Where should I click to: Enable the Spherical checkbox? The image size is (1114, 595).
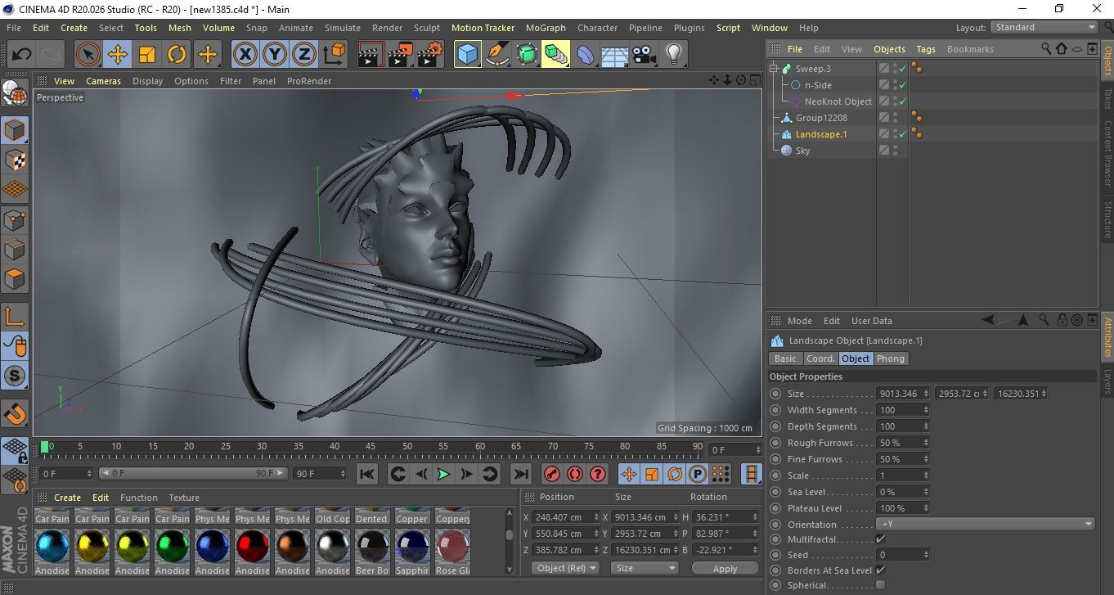880,585
